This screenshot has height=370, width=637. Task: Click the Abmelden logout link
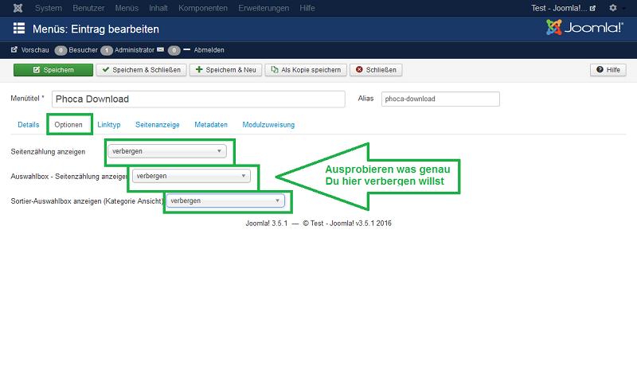(209, 49)
